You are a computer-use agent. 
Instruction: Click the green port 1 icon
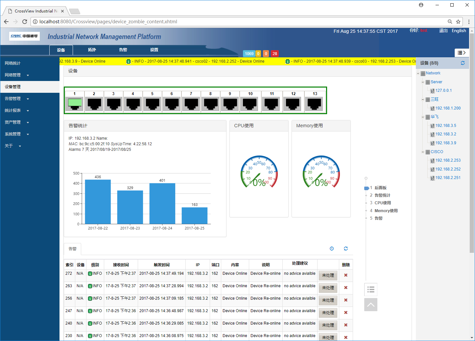coord(75,104)
